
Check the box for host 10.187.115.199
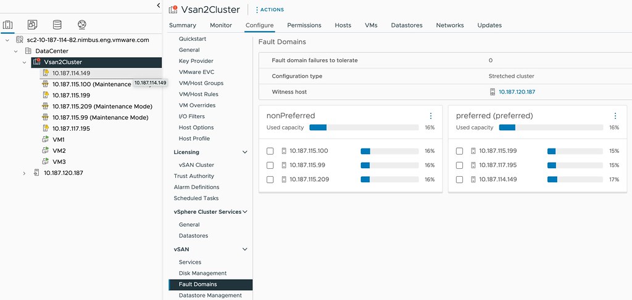coord(459,151)
